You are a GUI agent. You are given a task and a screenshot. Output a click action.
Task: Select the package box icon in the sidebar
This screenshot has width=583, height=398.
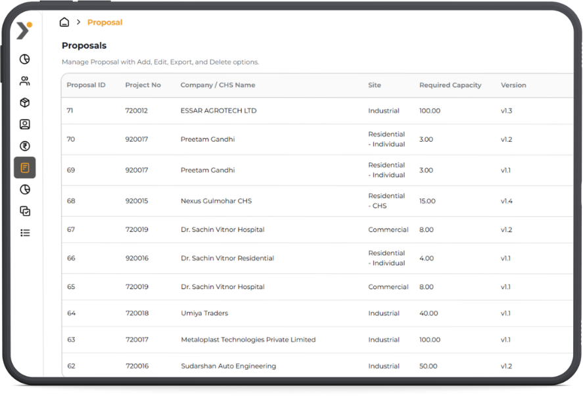point(25,102)
